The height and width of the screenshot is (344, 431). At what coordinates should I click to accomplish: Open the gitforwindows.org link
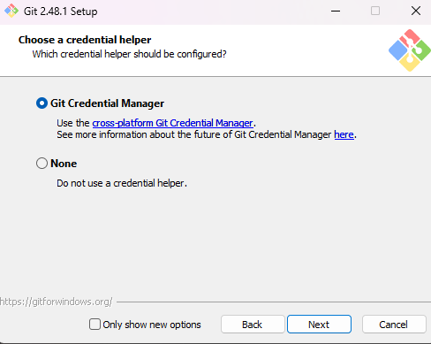pos(56,302)
